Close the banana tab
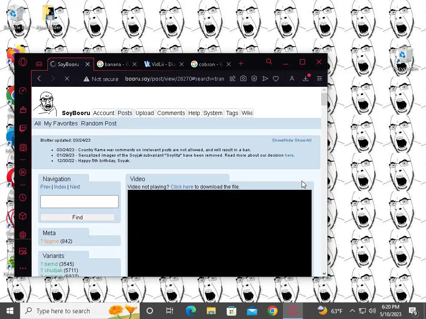This screenshot has height=319, width=426. click(x=134, y=64)
